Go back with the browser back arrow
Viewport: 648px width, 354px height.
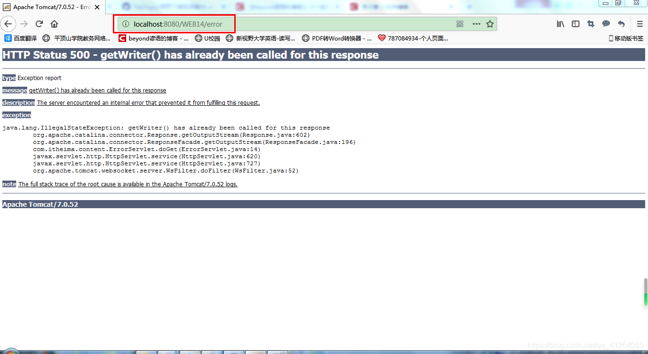8,24
